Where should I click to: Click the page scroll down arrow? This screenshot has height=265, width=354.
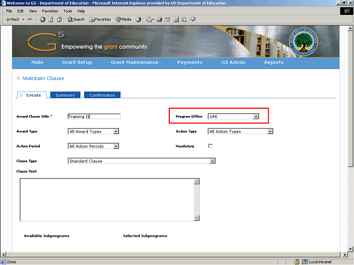click(350, 249)
